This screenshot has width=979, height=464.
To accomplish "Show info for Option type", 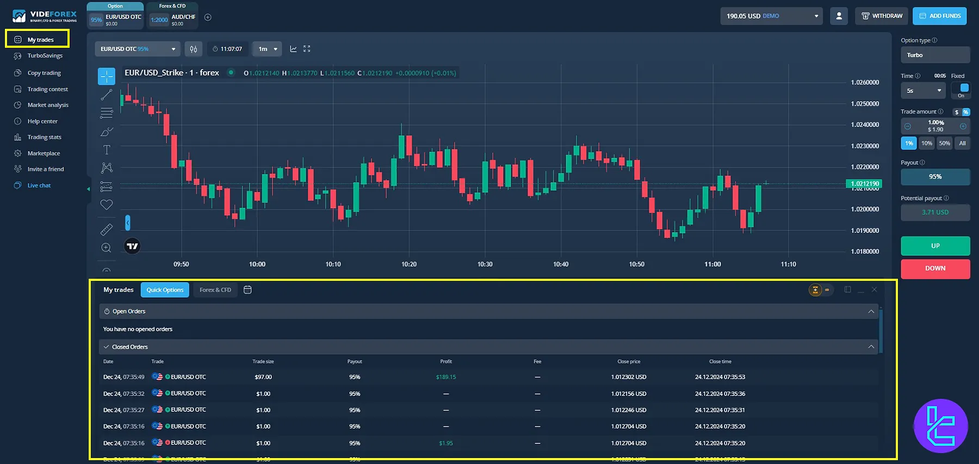I will pos(934,40).
